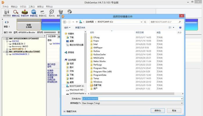The height and width of the screenshot is (116, 203).
Task: Open the 分区 menu
Action: (x=23, y=7)
